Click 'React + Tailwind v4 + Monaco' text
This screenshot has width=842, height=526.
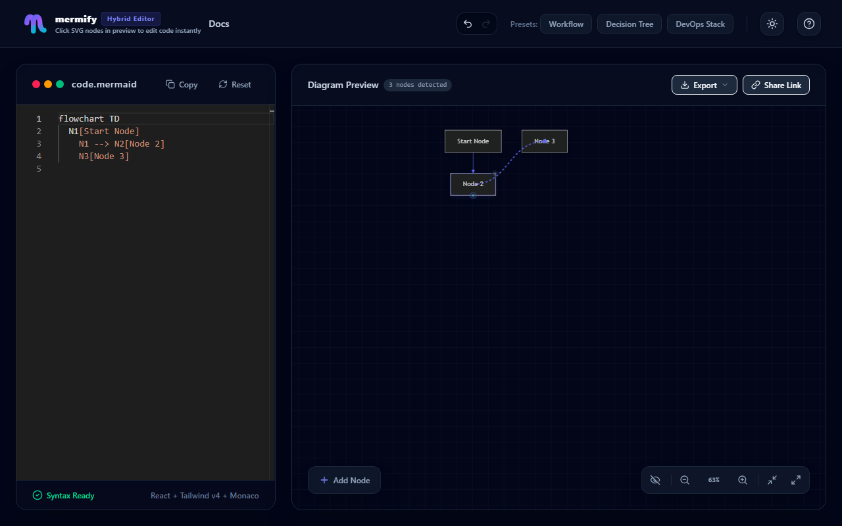pyautogui.click(x=205, y=496)
